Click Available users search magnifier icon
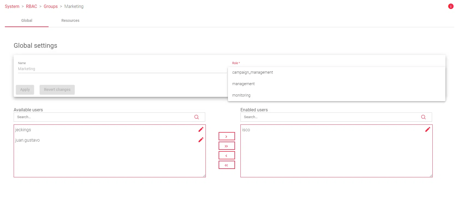The width and height of the screenshot is (455, 206). click(x=197, y=117)
